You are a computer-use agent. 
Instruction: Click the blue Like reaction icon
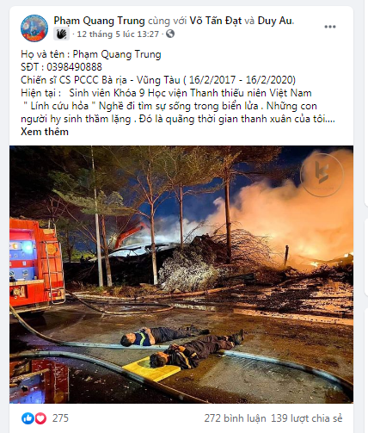pyautogui.click(x=28, y=418)
